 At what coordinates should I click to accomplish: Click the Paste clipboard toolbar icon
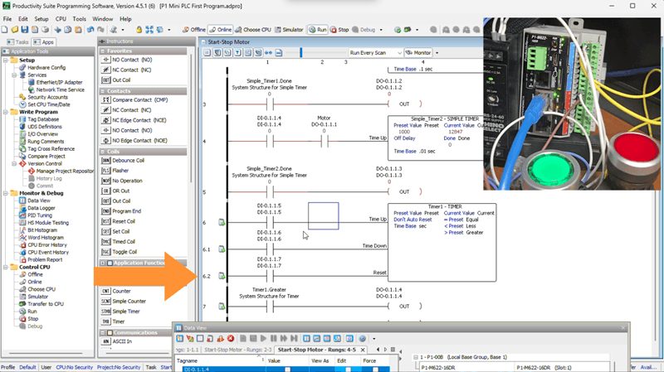[78, 30]
